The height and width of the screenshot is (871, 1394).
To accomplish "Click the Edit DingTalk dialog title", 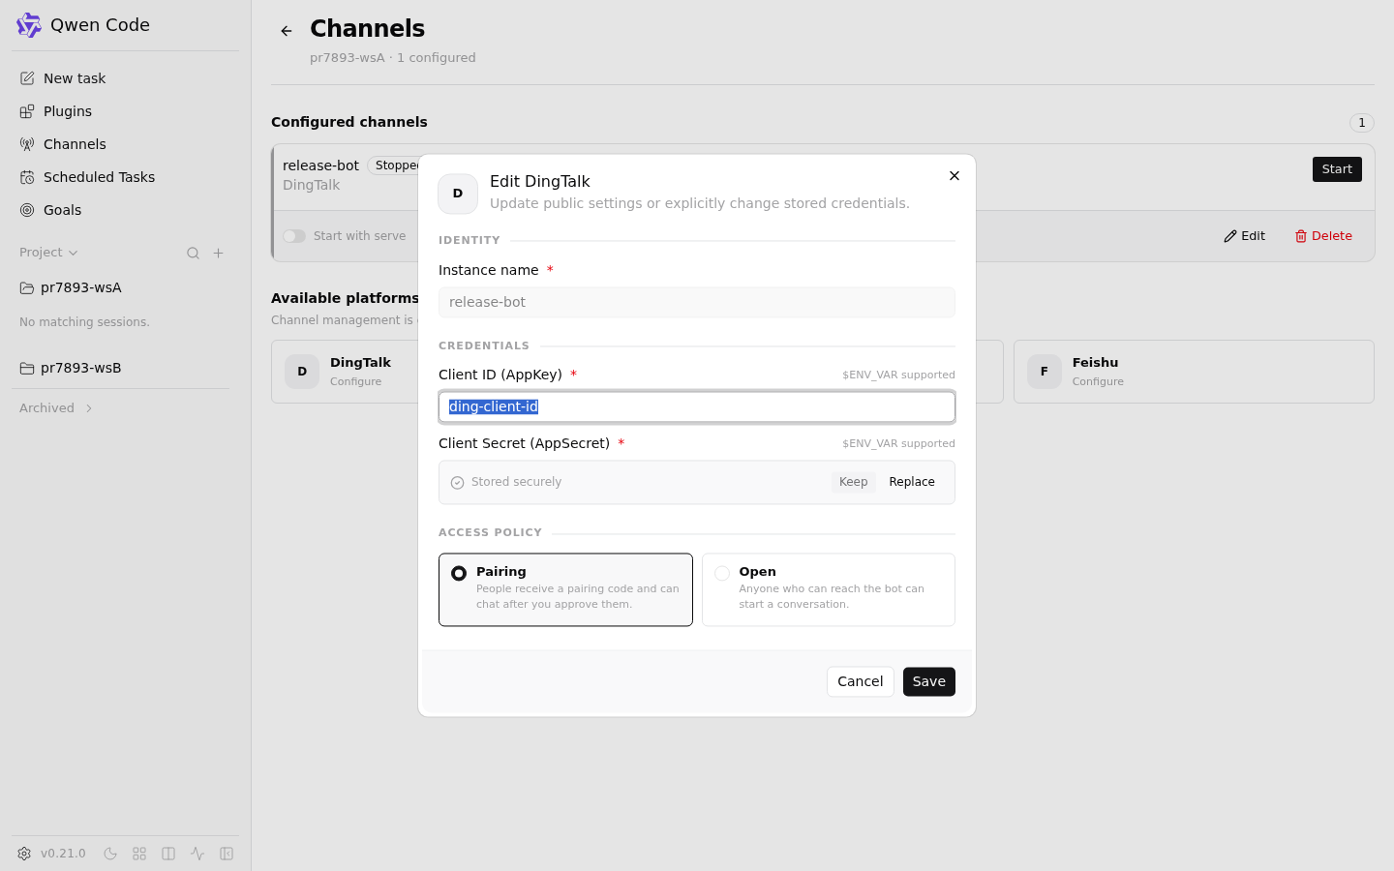I will coord(540,182).
